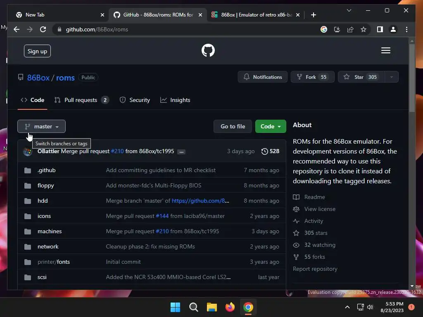Open the tab search chevron
The height and width of the screenshot is (317, 423).
(349, 10)
